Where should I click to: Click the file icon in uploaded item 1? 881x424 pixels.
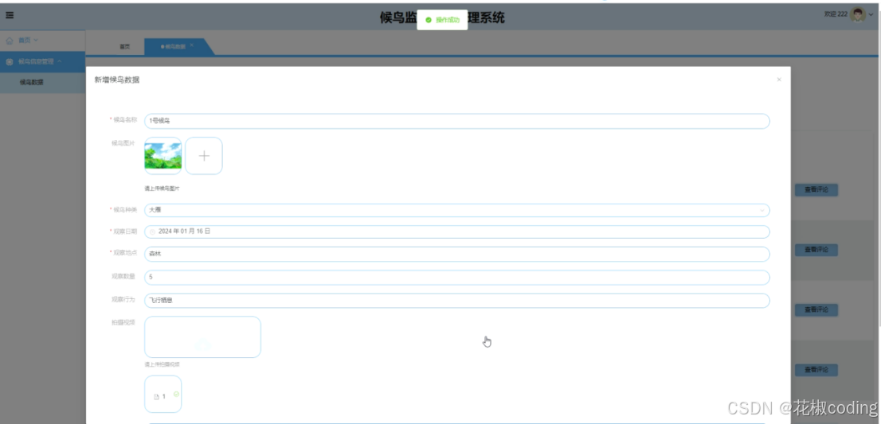(157, 397)
